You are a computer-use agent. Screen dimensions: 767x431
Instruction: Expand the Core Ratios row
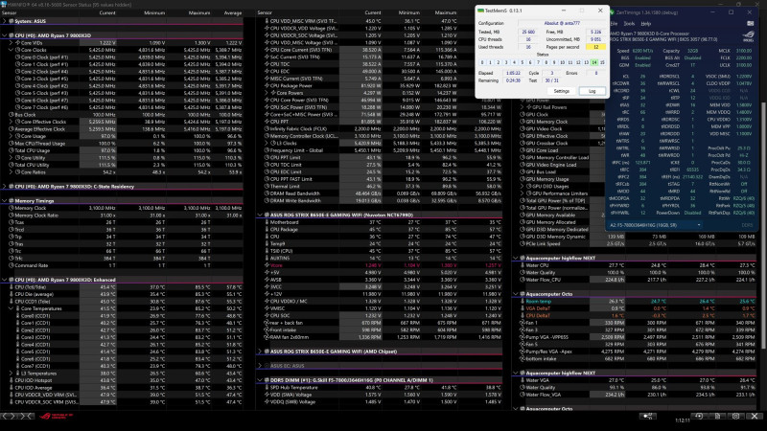11,172
